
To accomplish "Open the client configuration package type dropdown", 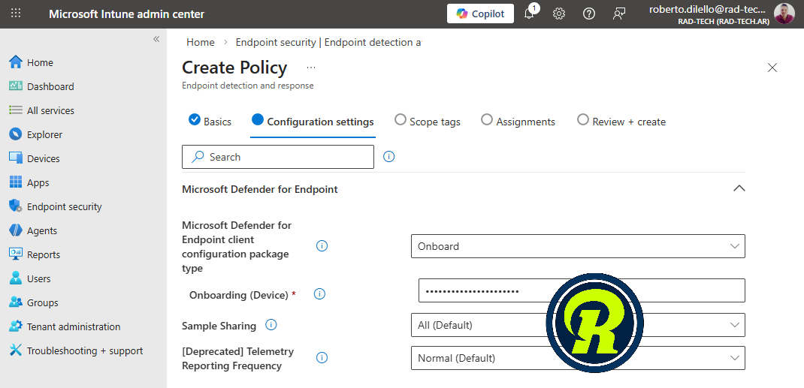I will [x=577, y=246].
